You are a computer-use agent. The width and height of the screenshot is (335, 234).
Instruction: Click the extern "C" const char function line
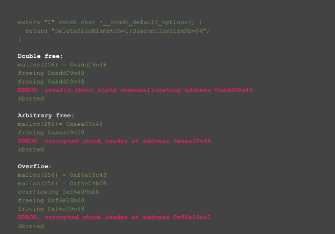coord(110,22)
